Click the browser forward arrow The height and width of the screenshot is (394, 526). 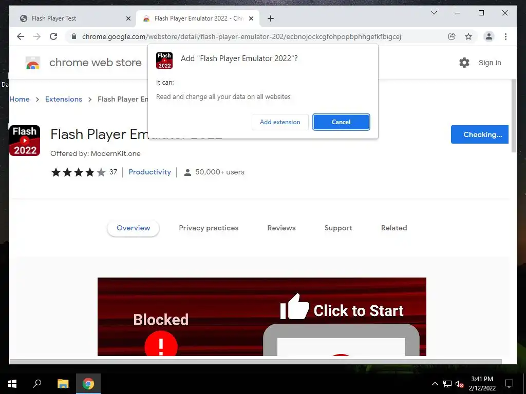[37, 36]
